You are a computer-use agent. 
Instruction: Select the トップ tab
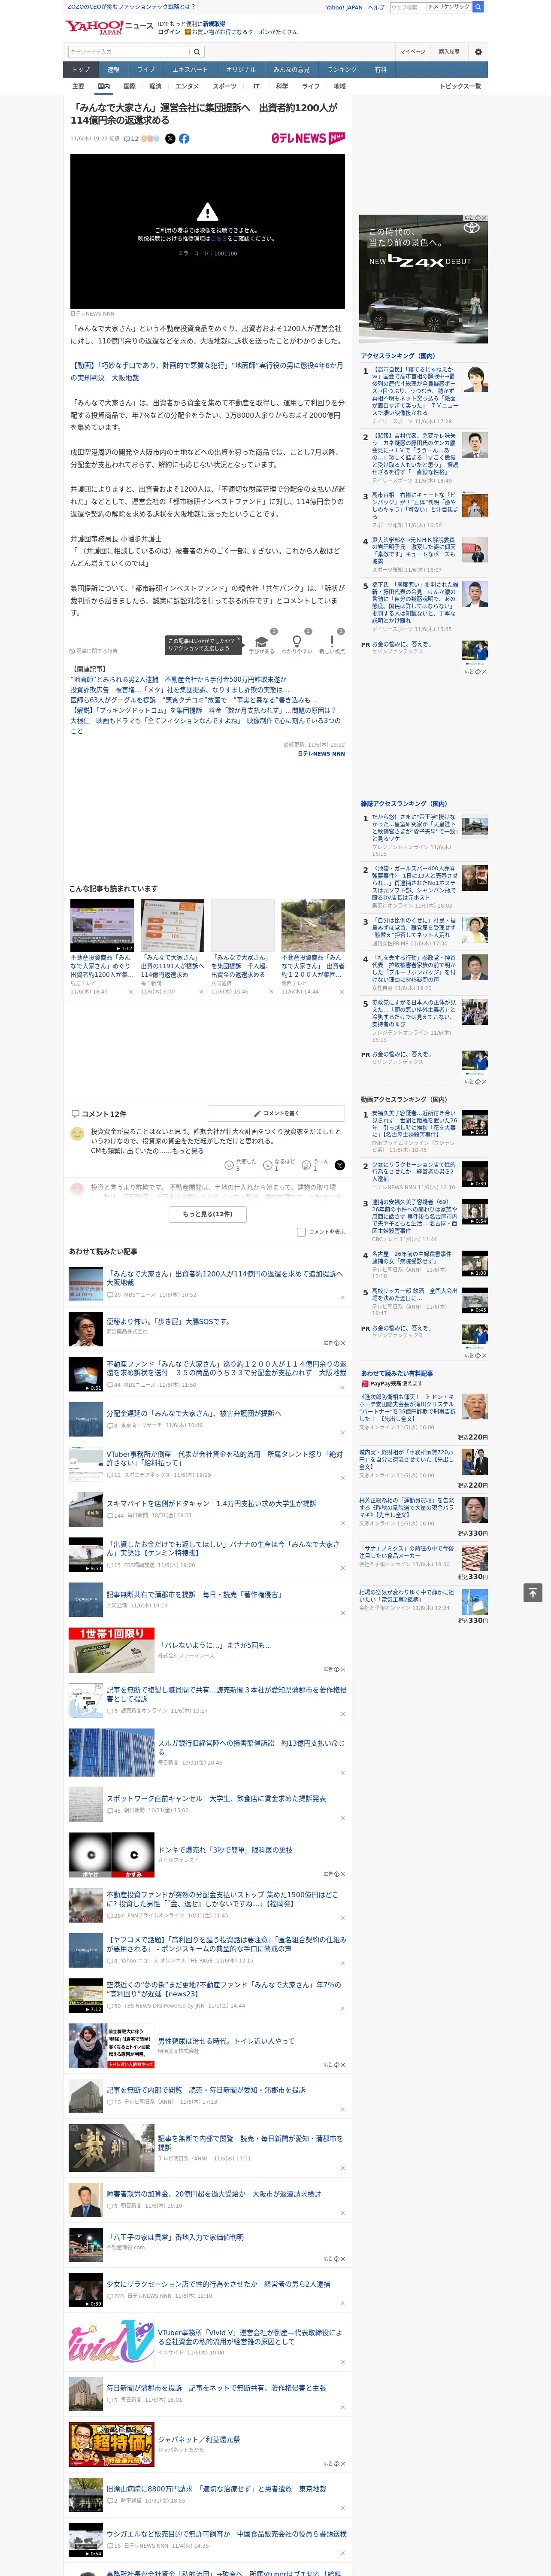[81, 70]
